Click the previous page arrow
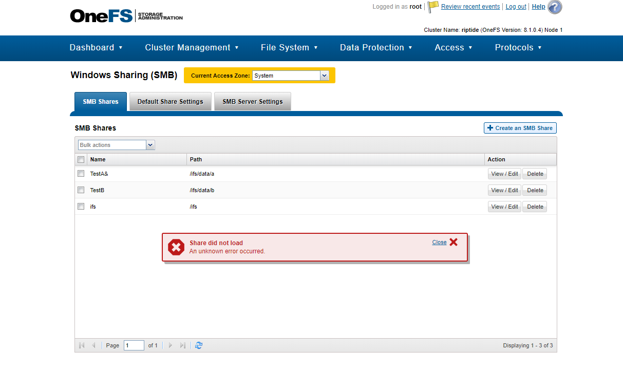This screenshot has width=623, height=370. coord(94,345)
